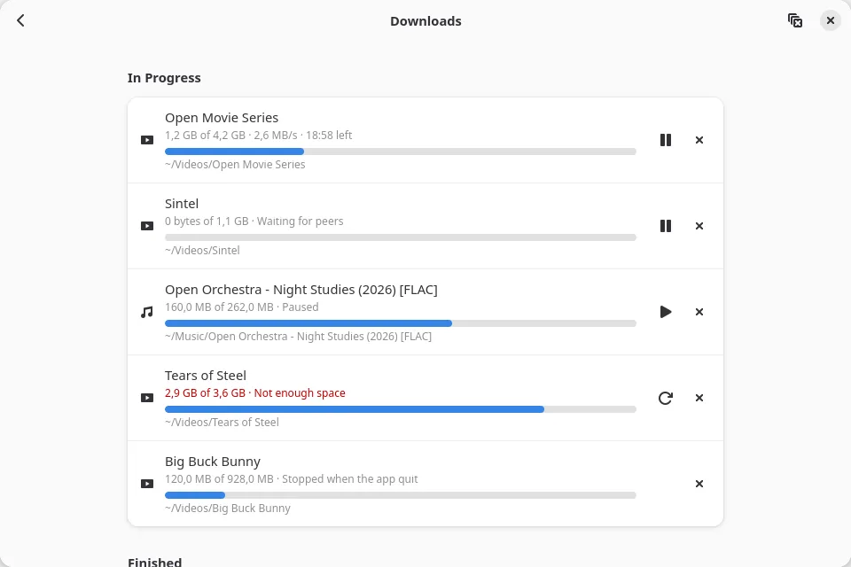Click the '~/Videos/Tears of Steel' path
The image size is (851, 567).
[222, 422]
